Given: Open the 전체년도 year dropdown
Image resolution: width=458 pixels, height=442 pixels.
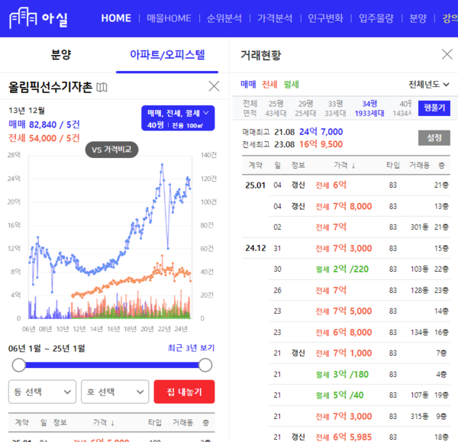Looking at the screenshot, I should click(x=428, y=85).
